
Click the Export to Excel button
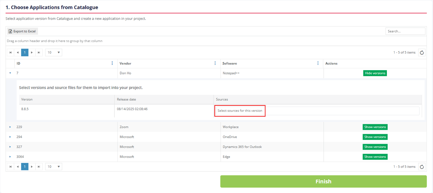22,31
